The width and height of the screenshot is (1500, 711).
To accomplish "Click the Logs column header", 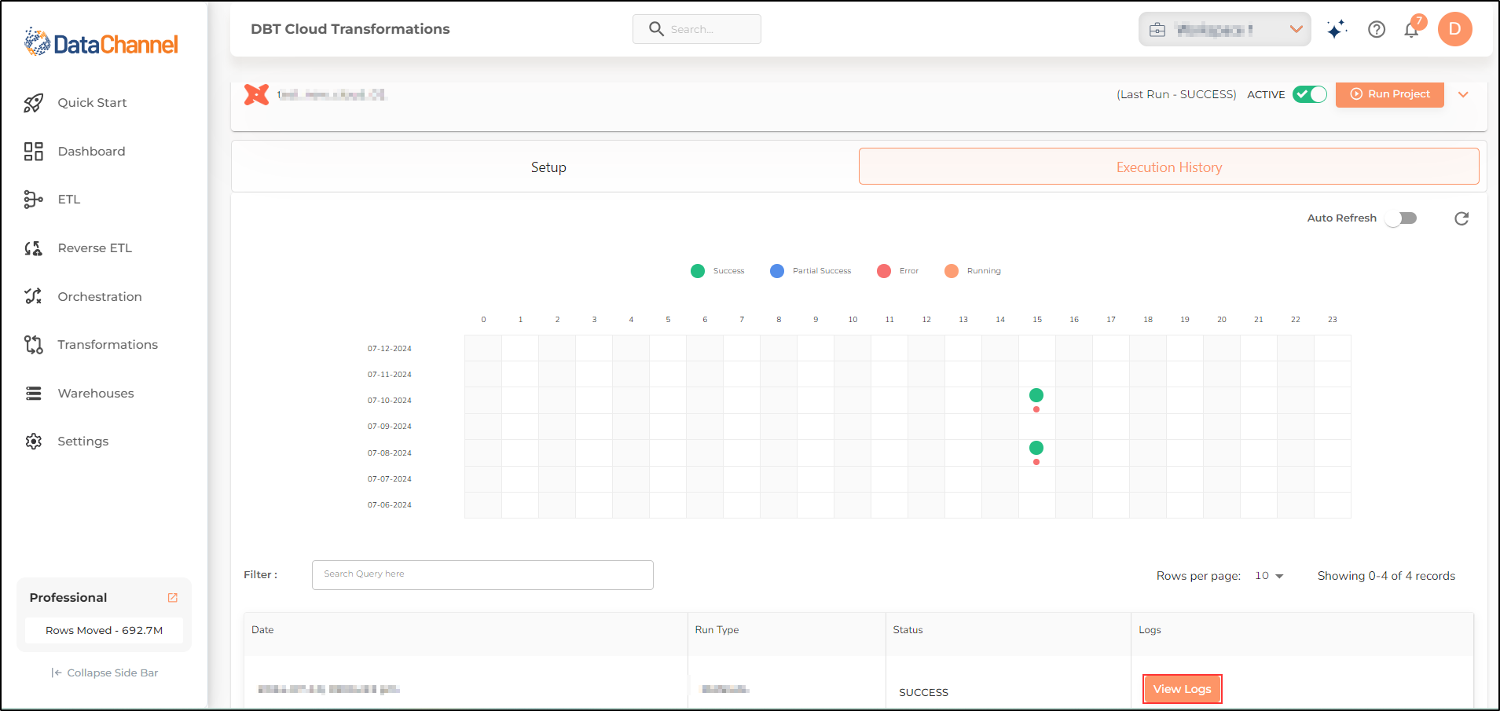I will 1150,630.
